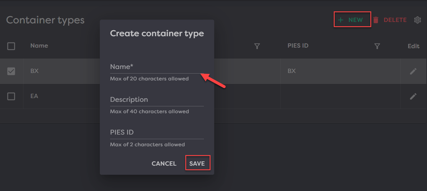
Task: Click the pencil edit icon for BX row
Action: (413, 71)
